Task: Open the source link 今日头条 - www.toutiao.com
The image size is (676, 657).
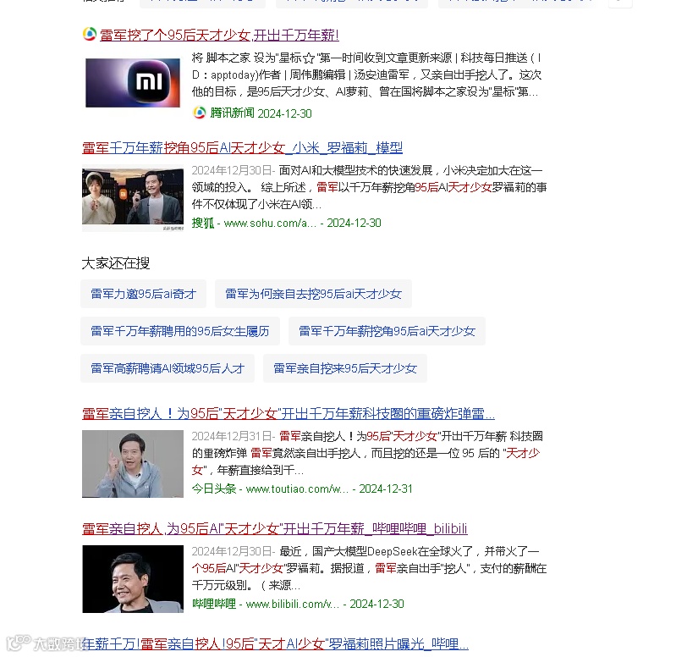Action: coord(270,489)
